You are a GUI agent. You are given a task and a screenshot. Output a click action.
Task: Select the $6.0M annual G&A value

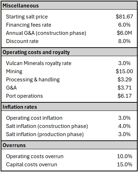click(124, 33)
